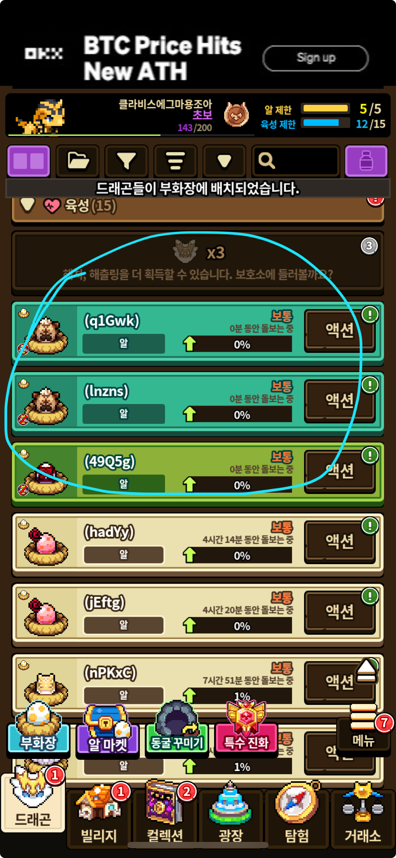
Task: Open the 부화장 hatchery shortcut
Action: (x=38, y=730)
